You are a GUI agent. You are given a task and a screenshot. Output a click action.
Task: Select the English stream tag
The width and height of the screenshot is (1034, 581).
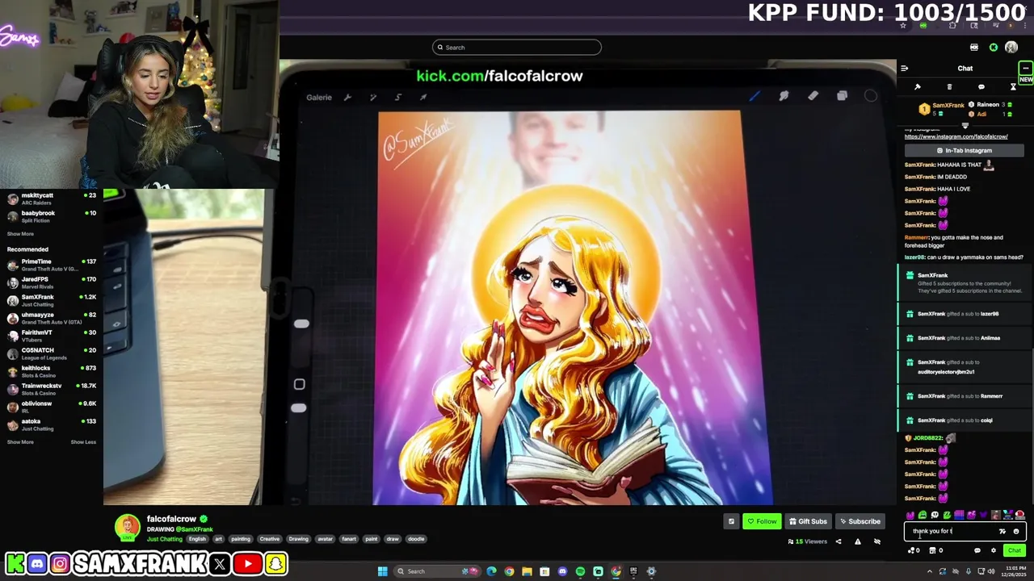197,539
